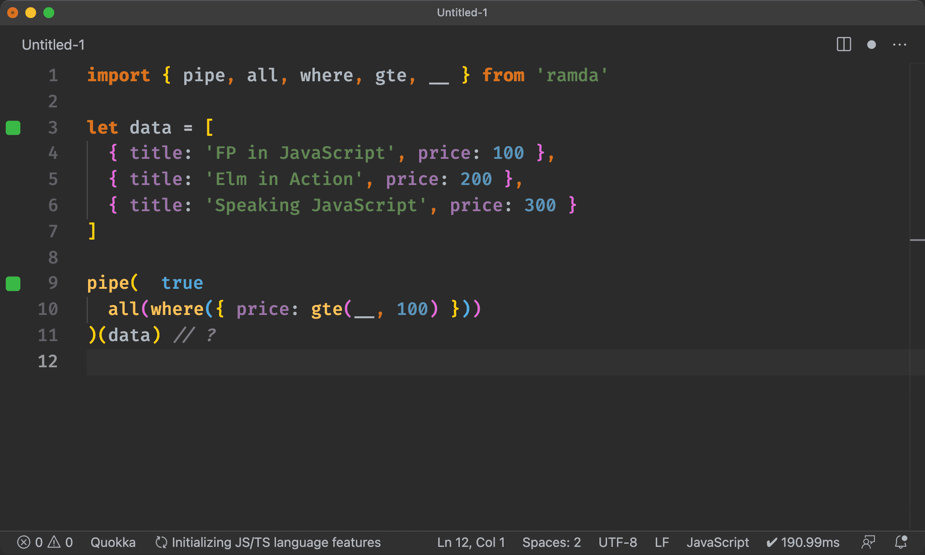
Task: Click Quokka green indicator on line 3
Action: 13,128
